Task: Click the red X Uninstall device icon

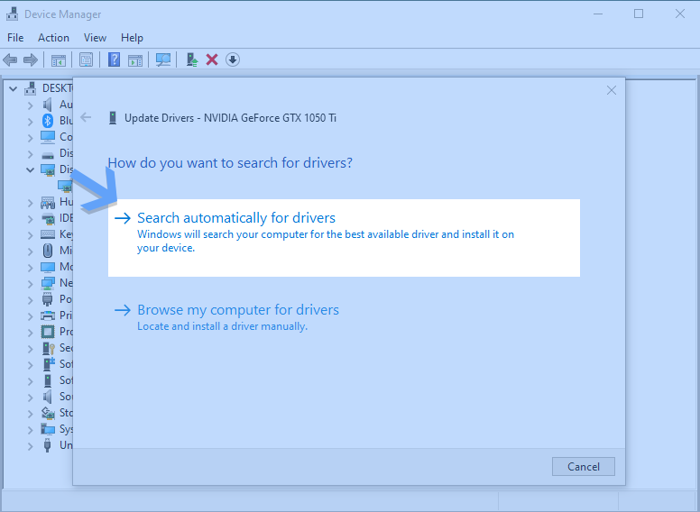Action: [x=212, y=59]
